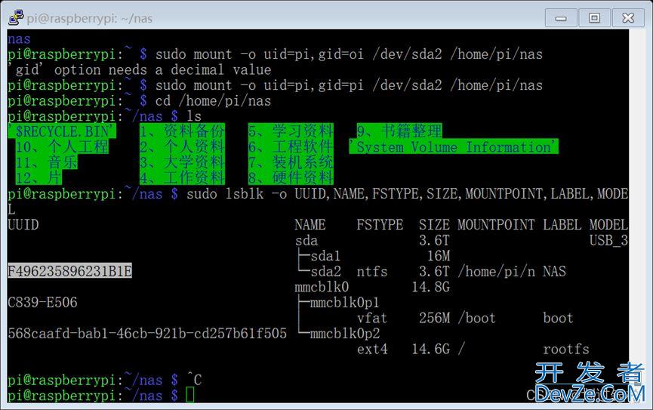Click the folder entry '6、工程软件'
The height and width of the screenshot is (410, 653).
click(291, 146)
